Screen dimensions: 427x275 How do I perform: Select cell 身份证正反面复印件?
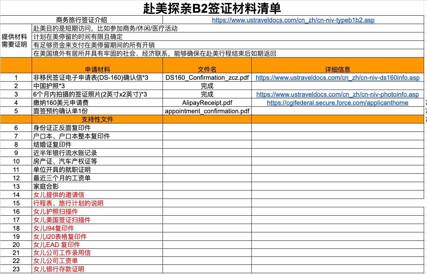[97, 128]
